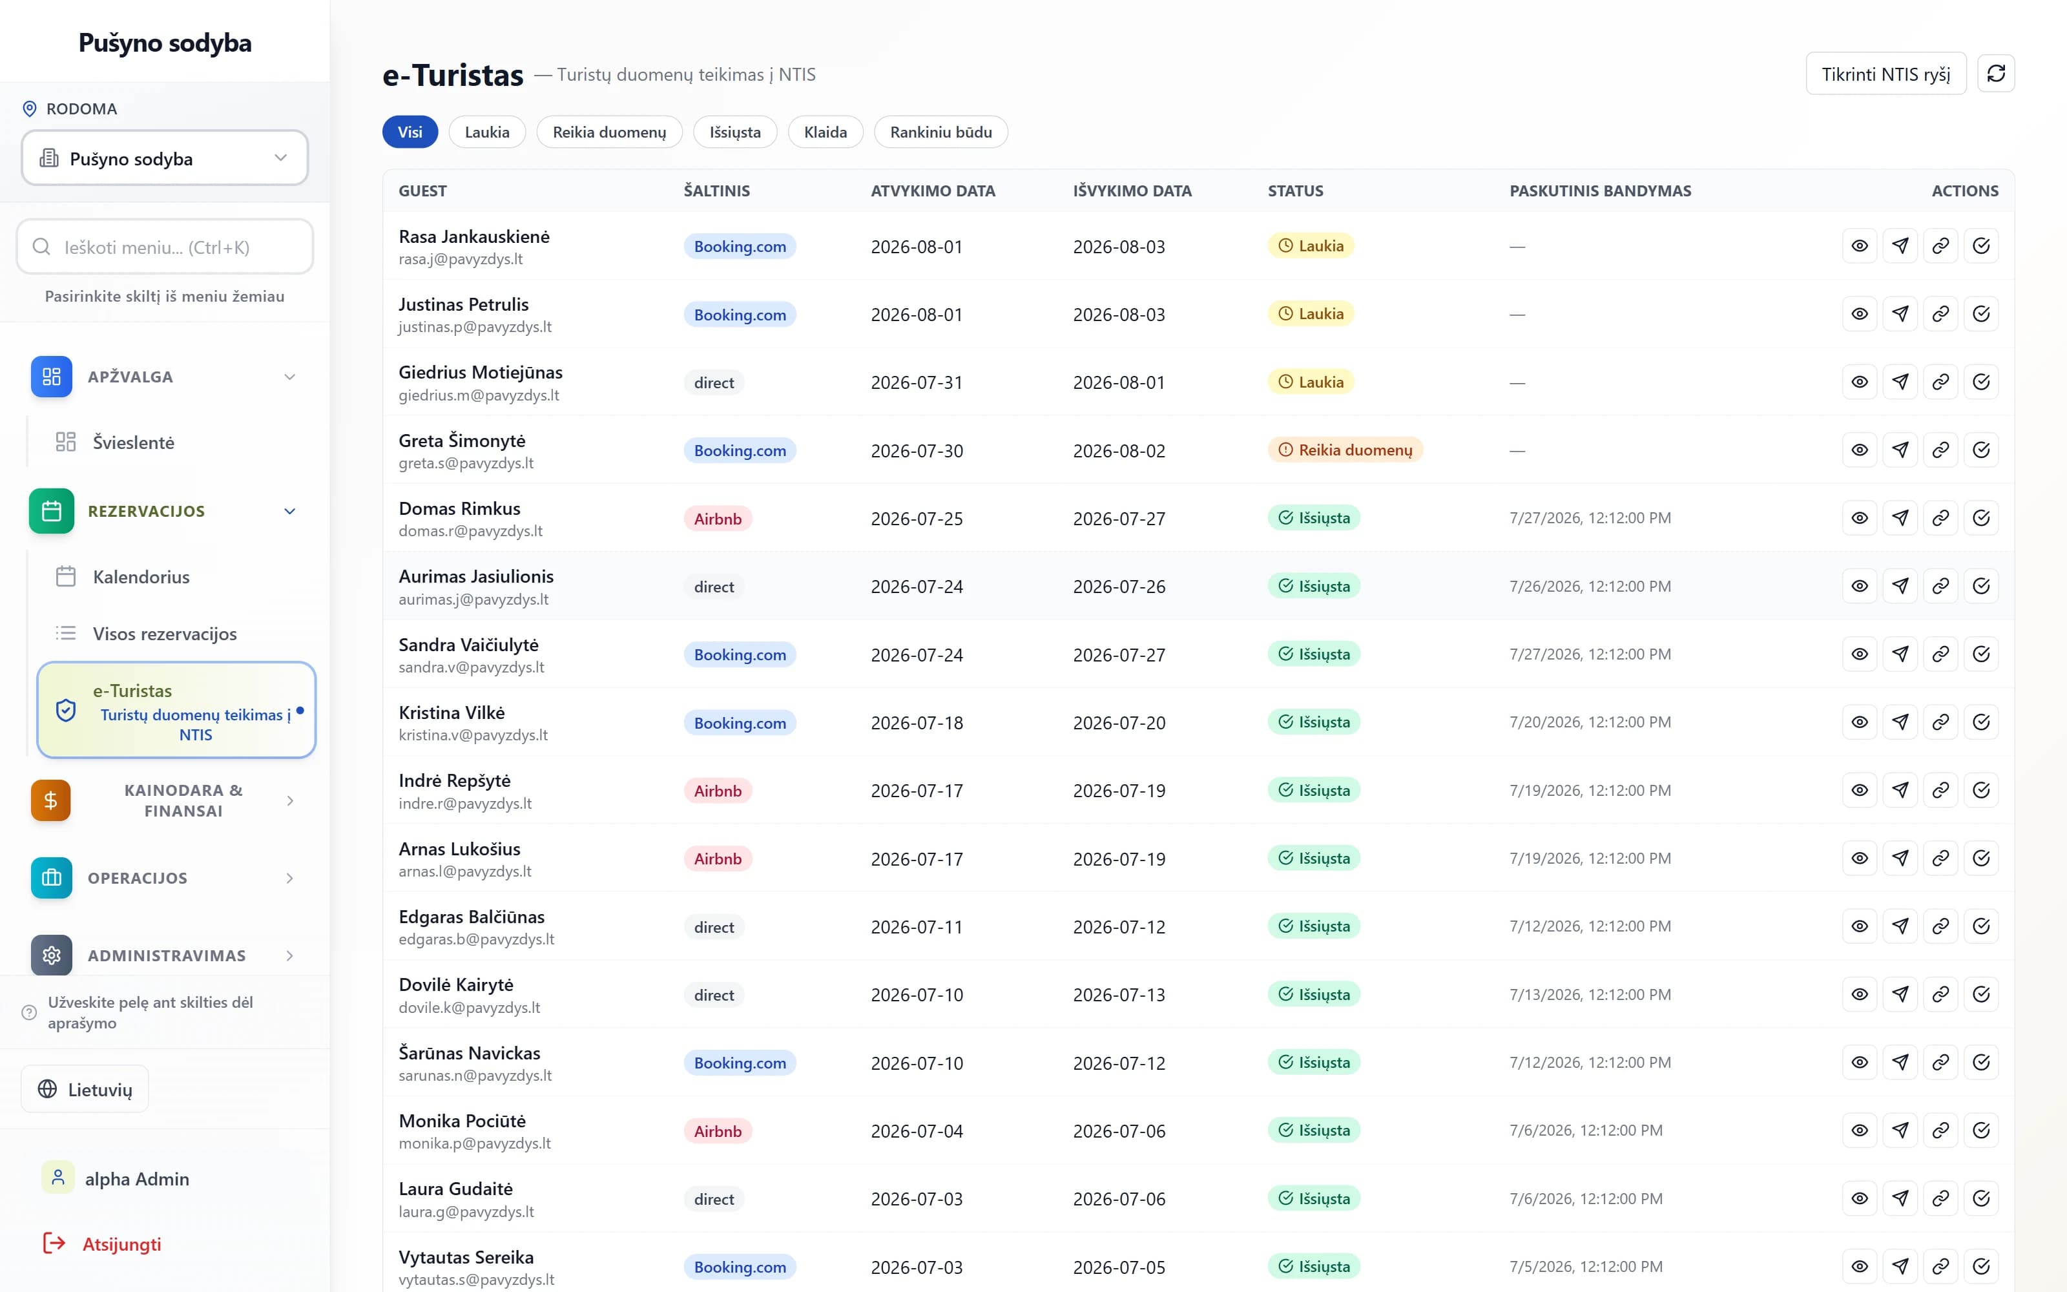Send icon in Šarūnas Navickas row

coord(1900,1062)
